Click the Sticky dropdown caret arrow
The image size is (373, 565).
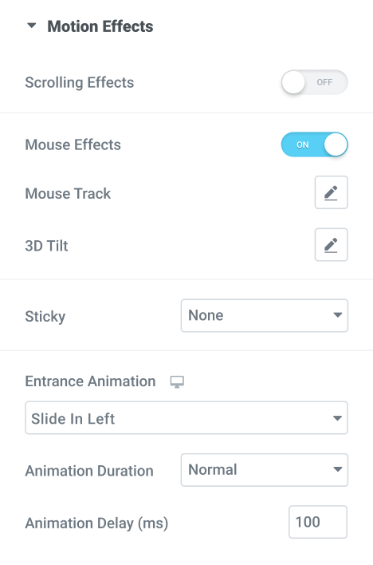tap(337, 315)
